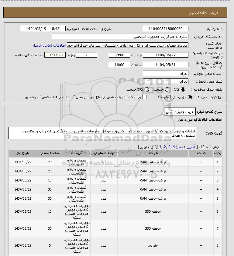Image resolution: width=234 pixels, height=256 pixels.
Task: Click the price validity hour 16:00 field
Action: 119,65
